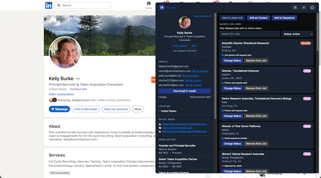This screenshot has width=321, height=178.
Task: Open the Status: Active dropdown
Action: tap(297, 34)
